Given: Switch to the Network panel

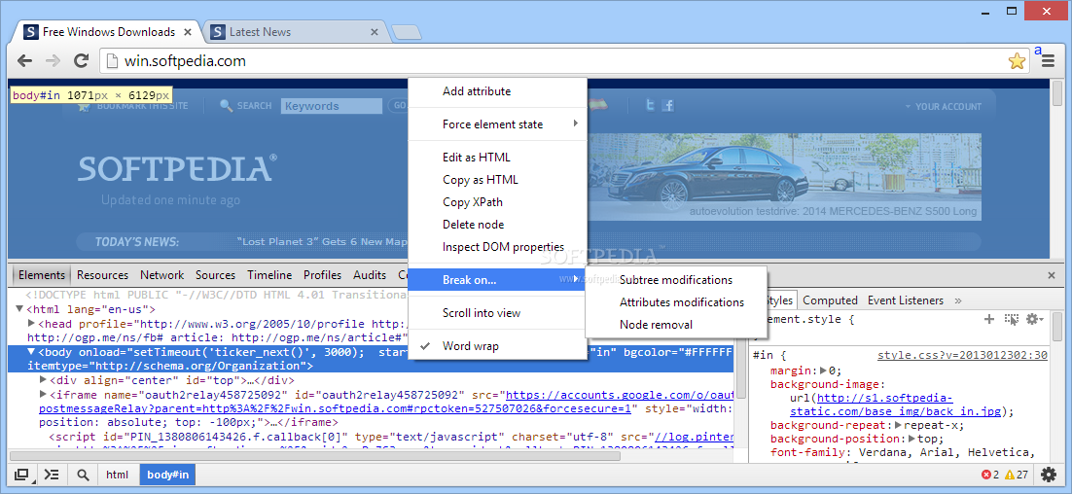Looking at the screenshot, I should point(162,275).
